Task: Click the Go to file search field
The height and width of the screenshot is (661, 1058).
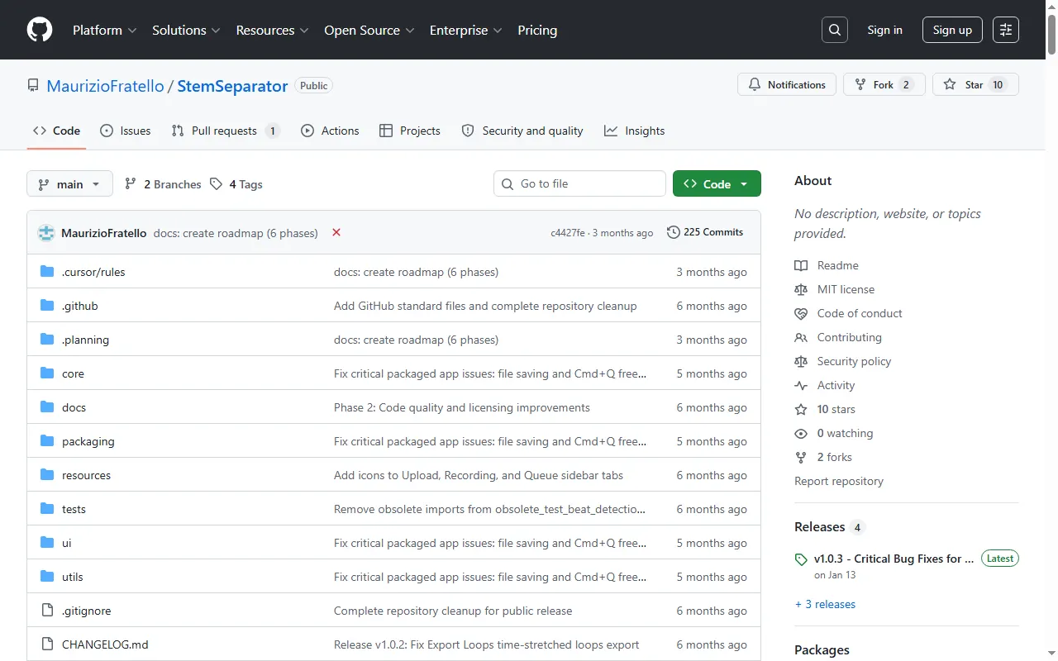Action: 579,183
